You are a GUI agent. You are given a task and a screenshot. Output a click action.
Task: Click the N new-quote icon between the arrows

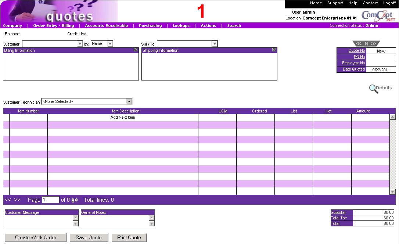pyautogui.click(x=366, y=44)
